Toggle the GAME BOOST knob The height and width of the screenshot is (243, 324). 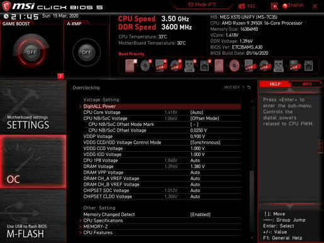tap(31, 52)
